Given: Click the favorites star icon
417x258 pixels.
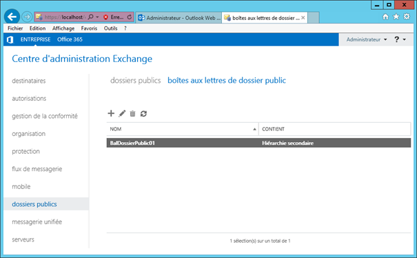Looking at the screenshot, I should (x=396, y=17).
